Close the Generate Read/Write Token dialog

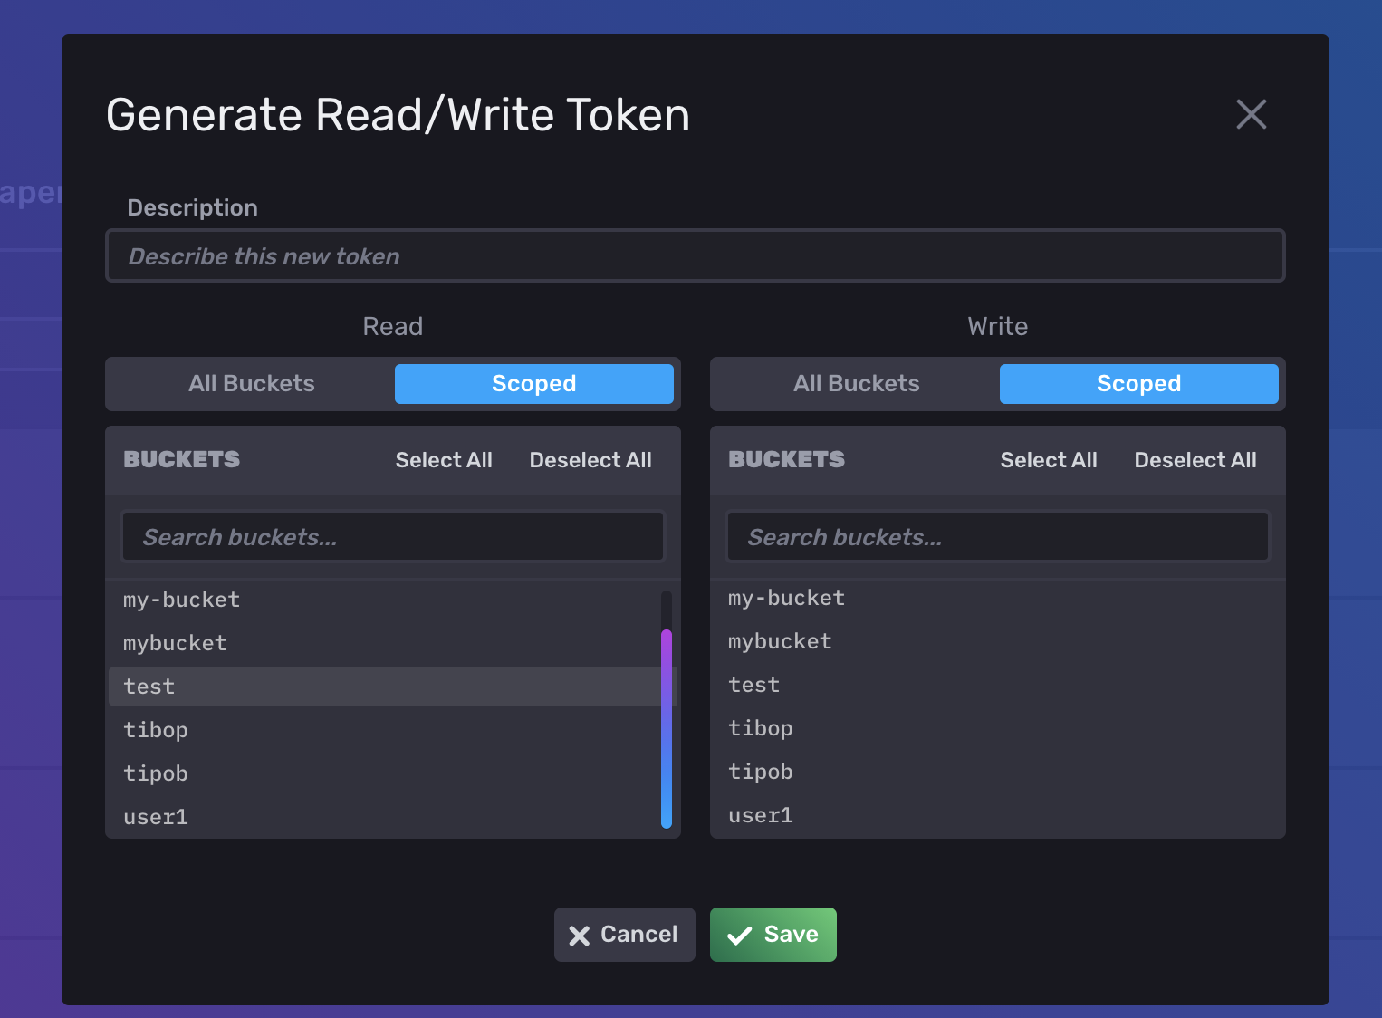point(1251,114)
